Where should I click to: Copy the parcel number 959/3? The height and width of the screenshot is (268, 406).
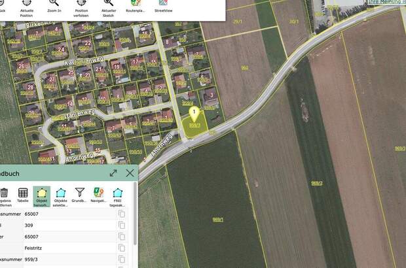tap(122, 259)
